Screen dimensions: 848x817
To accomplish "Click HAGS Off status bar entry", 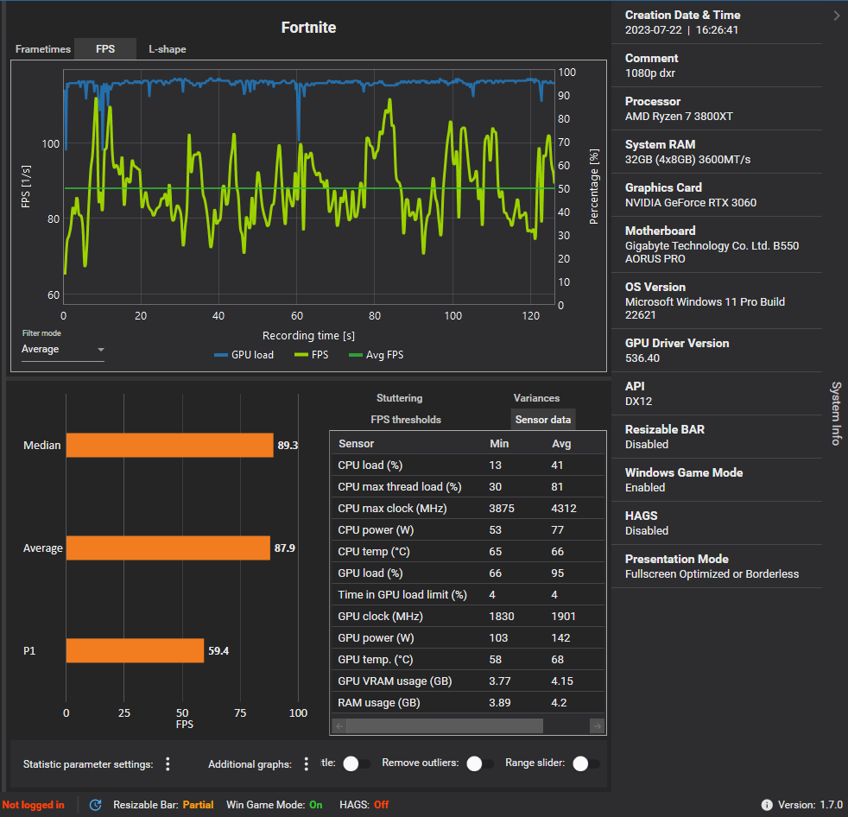I will (364, 805).
